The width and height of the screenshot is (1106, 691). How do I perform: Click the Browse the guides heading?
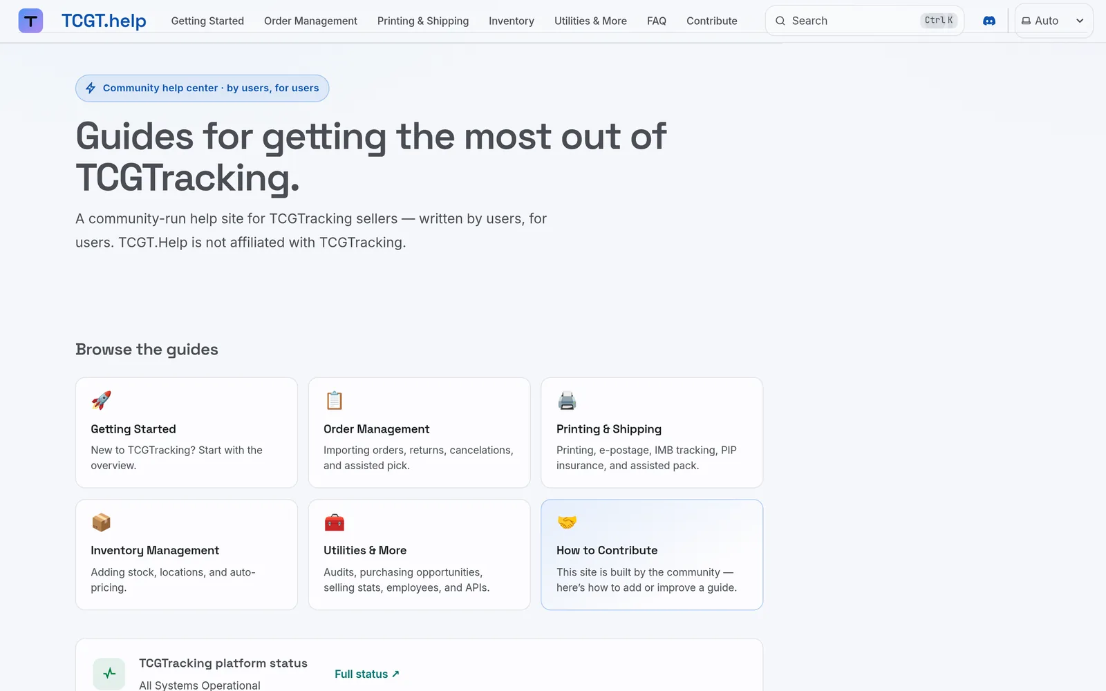[x=147, y=350]
